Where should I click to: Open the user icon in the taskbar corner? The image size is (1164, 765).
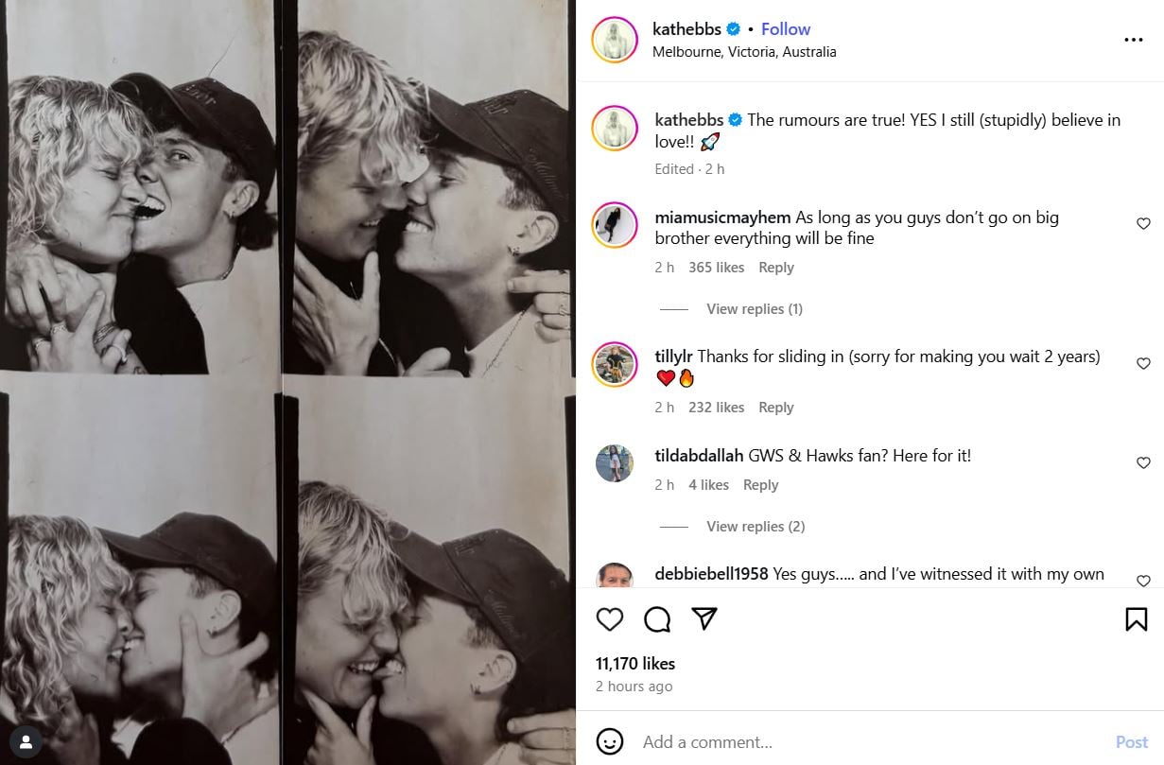click(x=26, y=742)
